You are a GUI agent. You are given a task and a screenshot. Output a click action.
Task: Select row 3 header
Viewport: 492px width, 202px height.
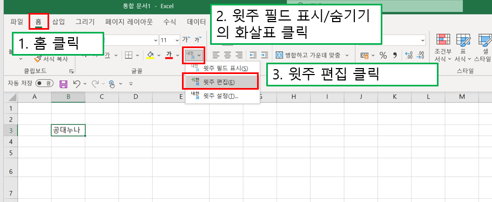11,131
